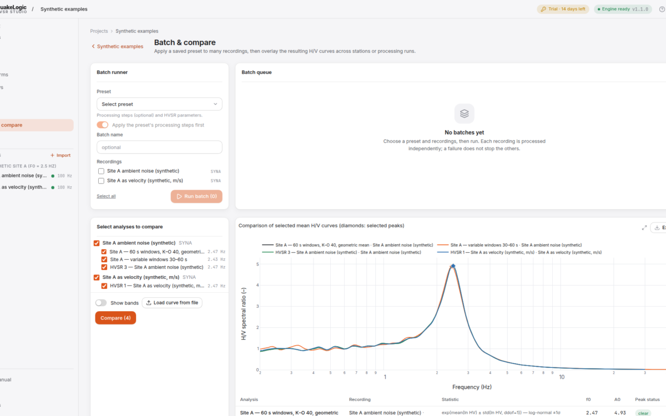Select the first 100 Hz recording in the sidebar

tap(36, 176)
